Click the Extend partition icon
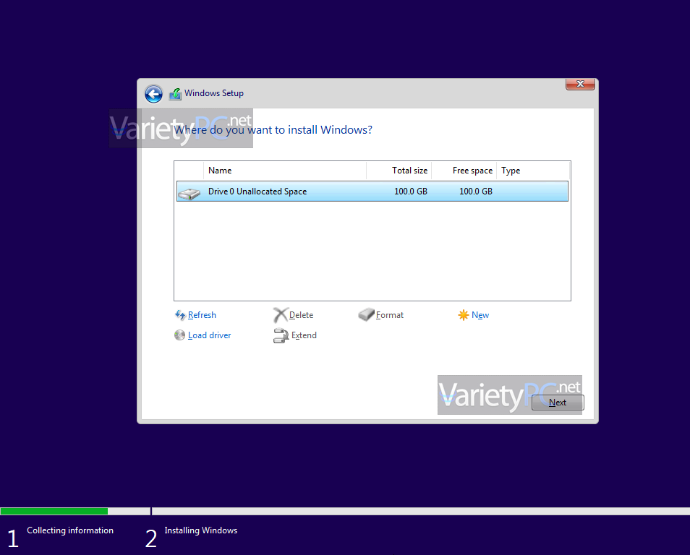The width and height of the screenshot is (690, 555). click(x=281, y=335)
